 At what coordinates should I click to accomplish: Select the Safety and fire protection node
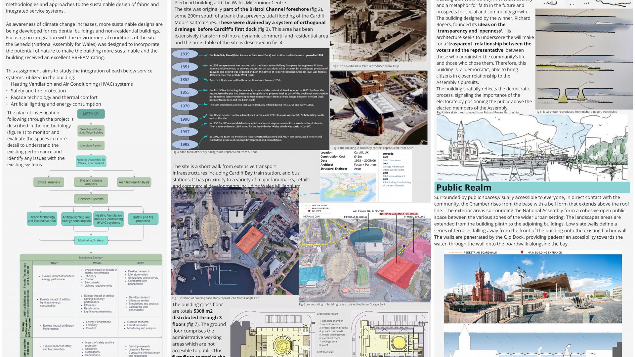[x=143, y=219]
